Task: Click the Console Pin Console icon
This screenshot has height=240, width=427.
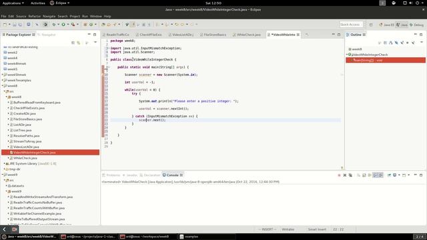Action: [x=389, y=175]
